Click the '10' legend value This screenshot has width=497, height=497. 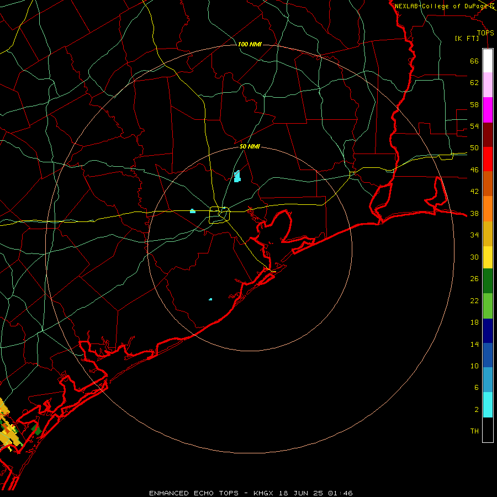click(474, 366)
